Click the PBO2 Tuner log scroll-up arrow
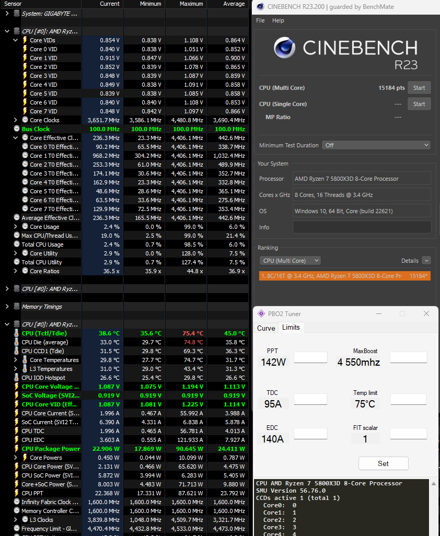440x536 pixels. pyautogui.click(x=434, y=484)
